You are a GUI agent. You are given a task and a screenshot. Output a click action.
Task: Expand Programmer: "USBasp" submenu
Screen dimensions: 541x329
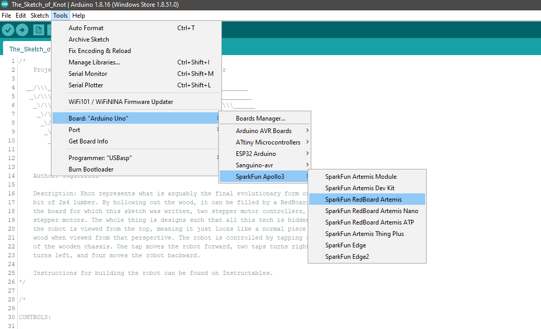coord(136,158)
